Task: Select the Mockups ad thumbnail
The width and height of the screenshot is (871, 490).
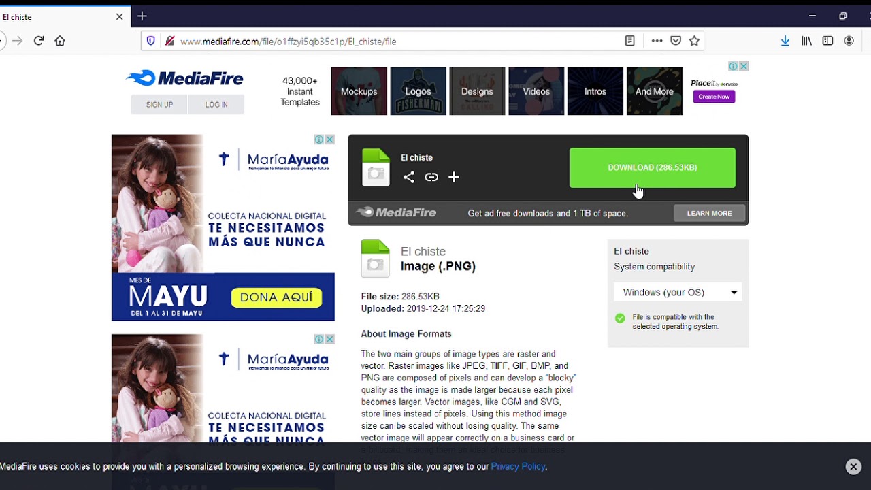Action: tap(359, 91)
